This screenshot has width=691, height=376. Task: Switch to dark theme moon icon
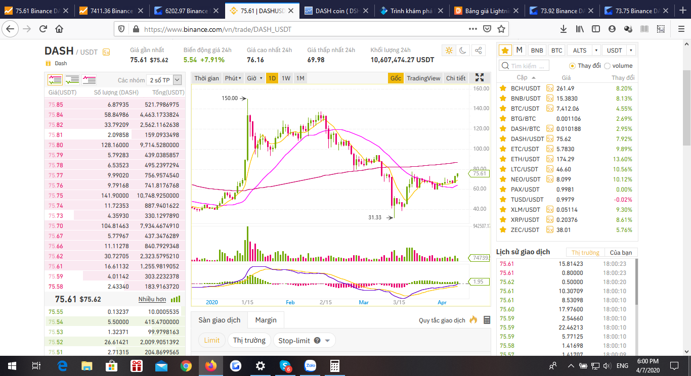pos(463,51)
